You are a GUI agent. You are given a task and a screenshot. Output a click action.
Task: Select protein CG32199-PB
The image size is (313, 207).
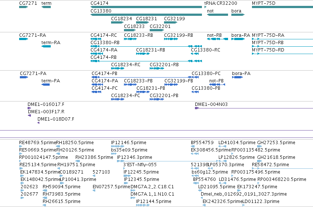point(171,85)
